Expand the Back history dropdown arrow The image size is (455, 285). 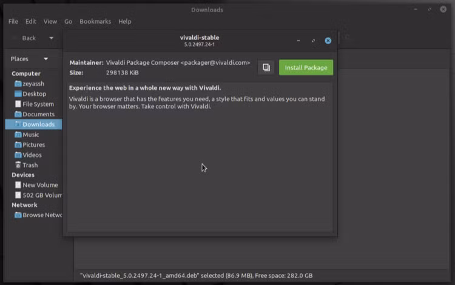coord(51,38)
